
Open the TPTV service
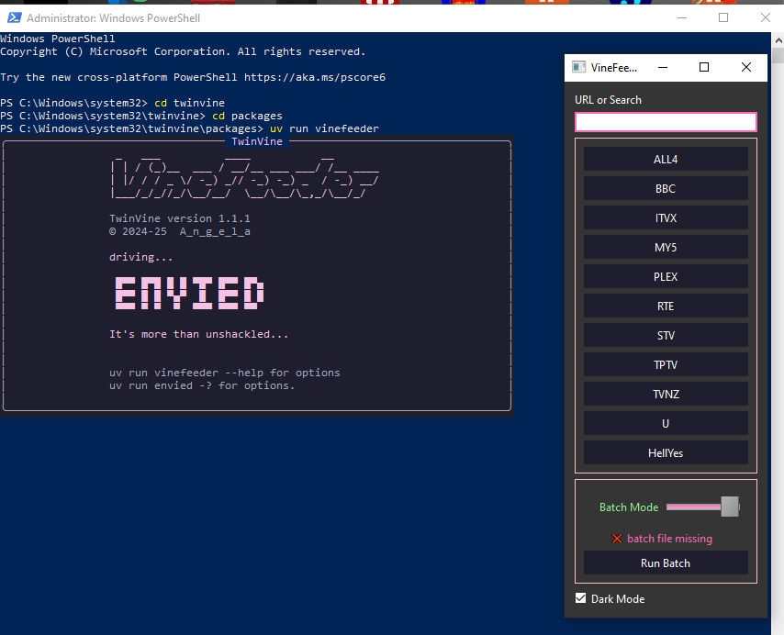pyautogui.click(x=666, y=365)
